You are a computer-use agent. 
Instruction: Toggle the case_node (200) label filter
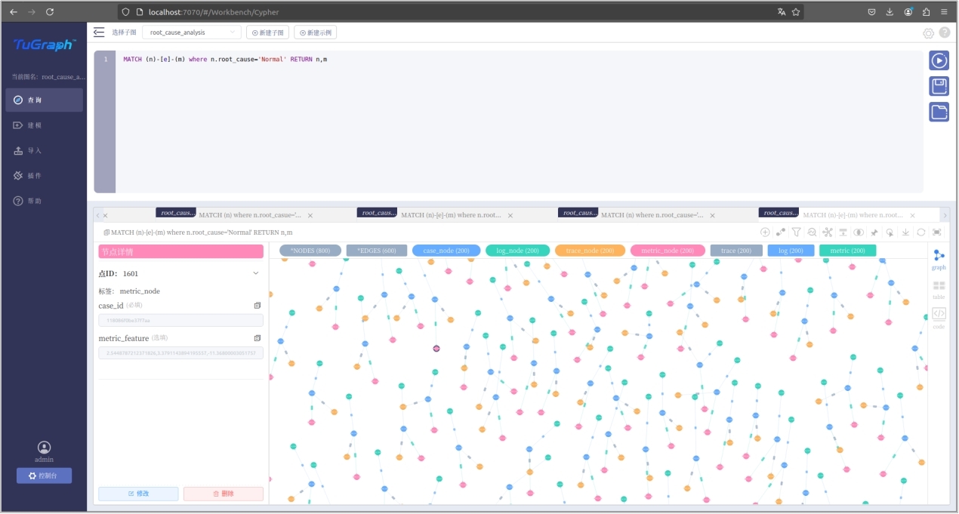click(446, 251)
